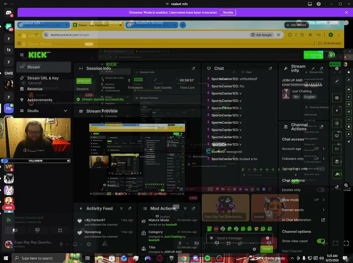The height and width of the screenshot is (263, 353).
Task: Open Task View on the taskbar
Action: tap(87, 258)
